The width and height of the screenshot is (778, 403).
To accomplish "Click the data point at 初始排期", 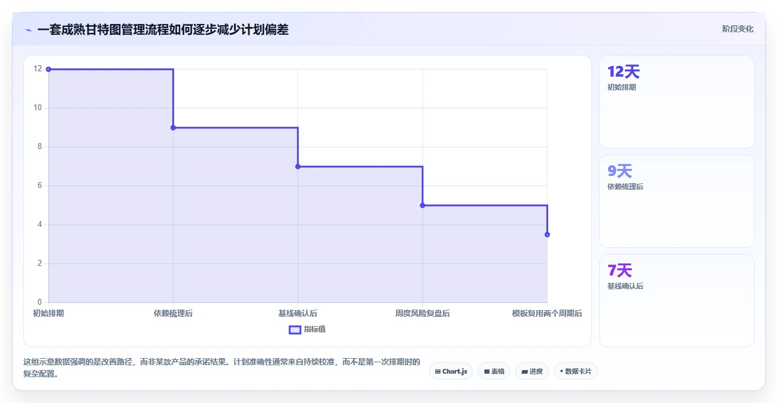I will click(48, 69).
